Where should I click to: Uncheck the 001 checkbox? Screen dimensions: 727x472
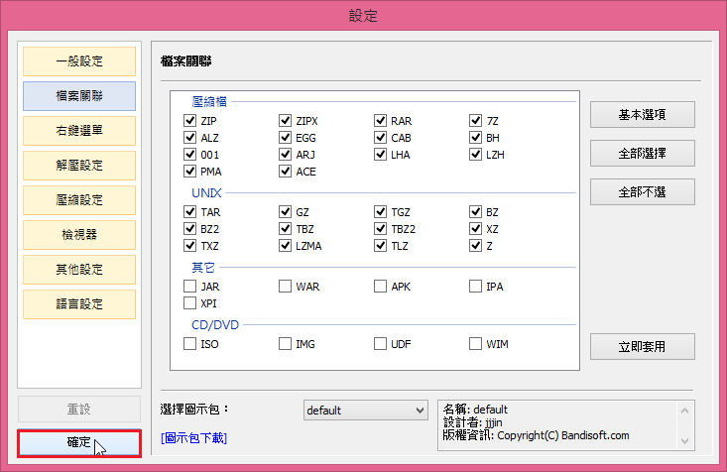click(189, 155)
